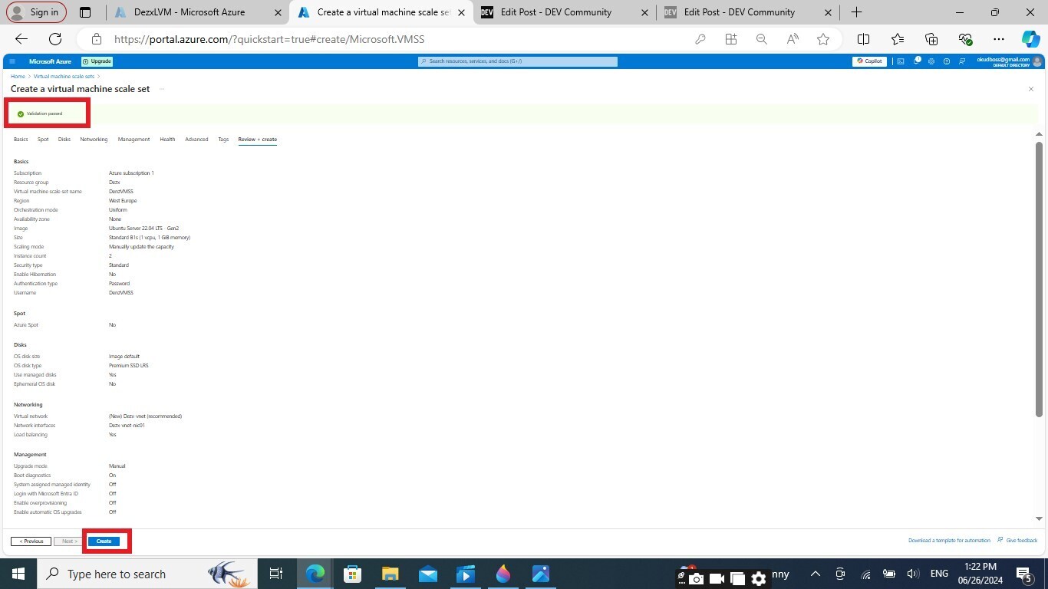
Task: View site information lock icon
Action: click(97, 39)
